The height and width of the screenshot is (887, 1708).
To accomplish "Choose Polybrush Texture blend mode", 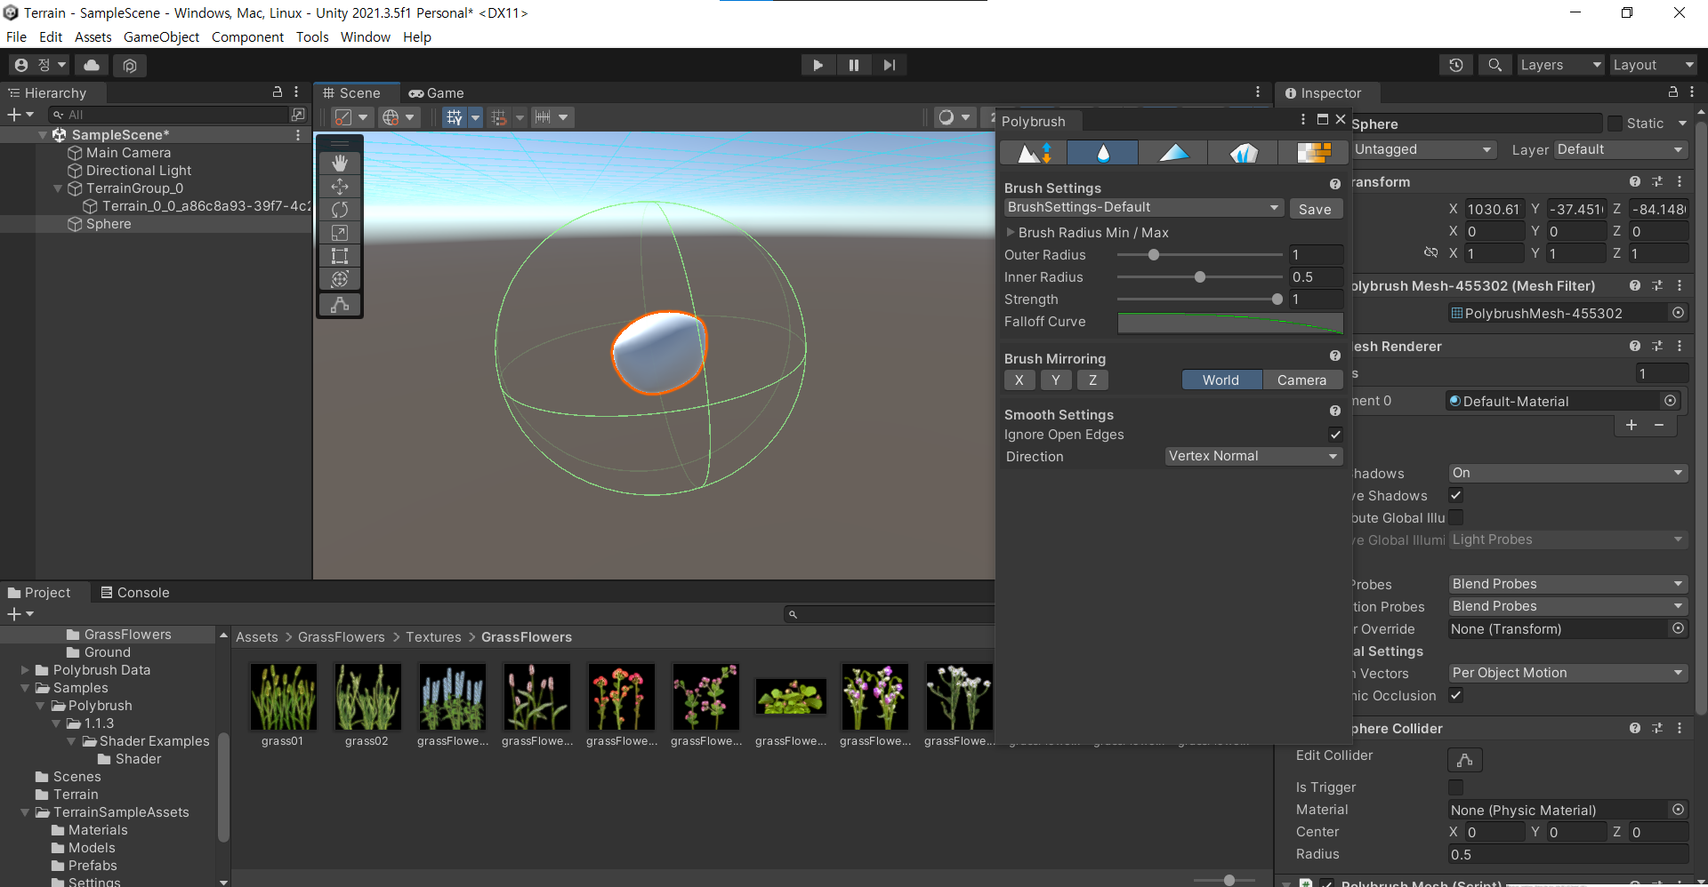I will pyautogui.click(x=1313, y=153).
